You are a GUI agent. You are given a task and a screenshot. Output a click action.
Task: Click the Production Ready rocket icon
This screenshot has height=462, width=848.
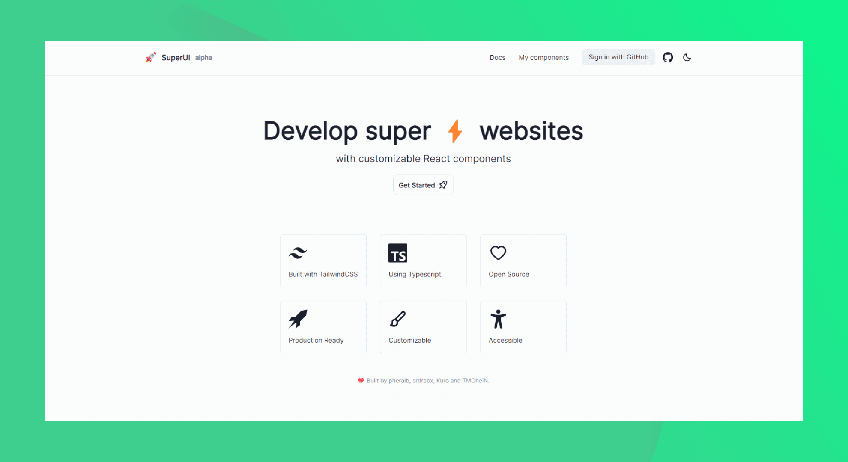tap(299, 319)
